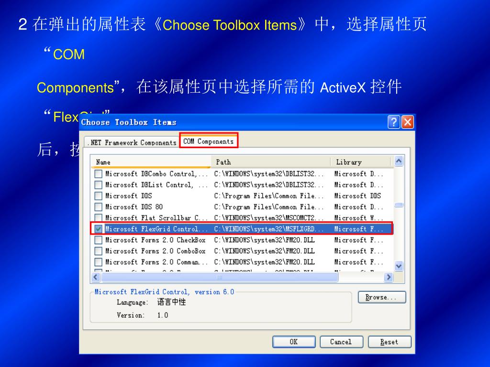The image size is (490, 367).
Task: Enable Microsoft Forms 2.0 CheckBox item
Action: coord(99,240)
